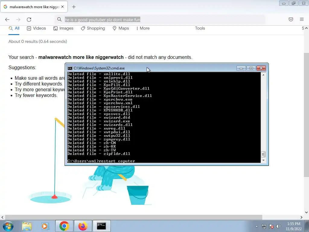Click the page scrollbar up arrow
Image resolution: width=309 pixels, height=232 pixels.
click(x=306, y=28)
